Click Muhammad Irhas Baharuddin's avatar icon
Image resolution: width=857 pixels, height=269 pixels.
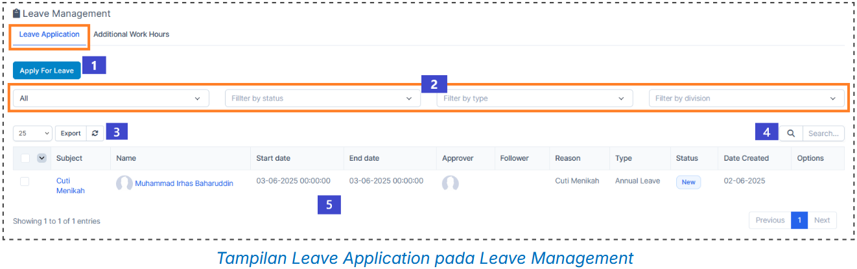[x=124, y=183]
